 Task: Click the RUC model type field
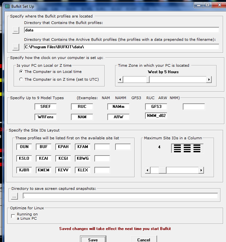pyautogui.click(x=82, y=107)
